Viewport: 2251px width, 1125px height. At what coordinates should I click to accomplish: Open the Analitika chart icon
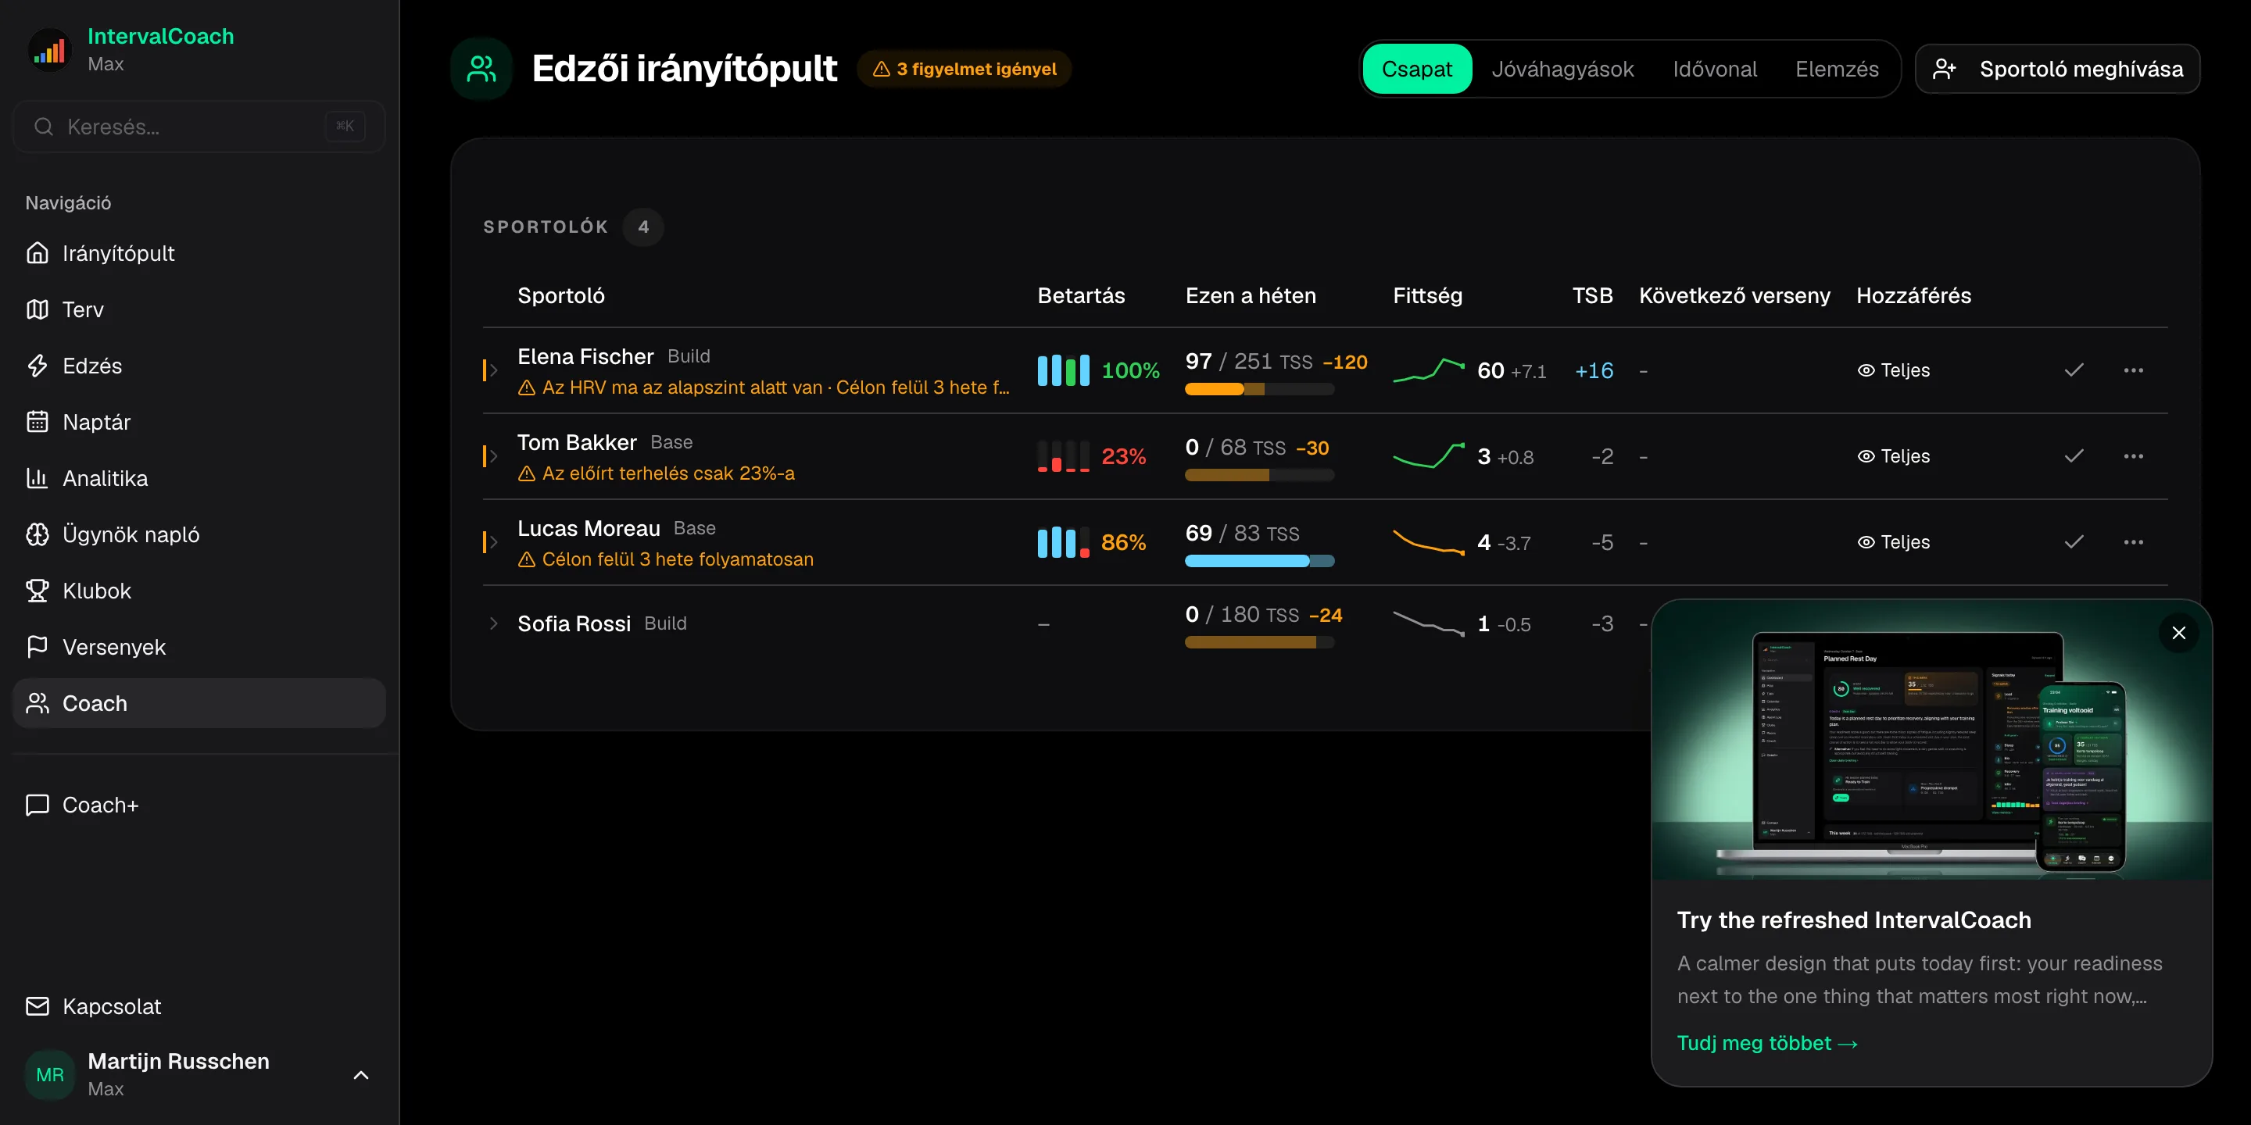point(37,478)
